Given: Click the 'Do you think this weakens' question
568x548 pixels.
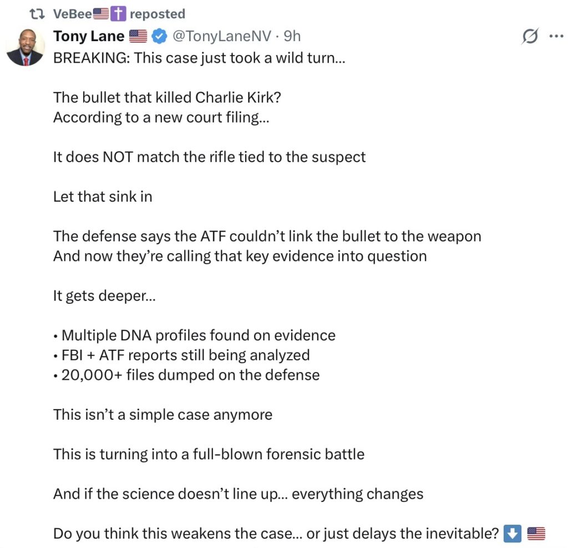Looking at the screenshot, I should point(276,534).
